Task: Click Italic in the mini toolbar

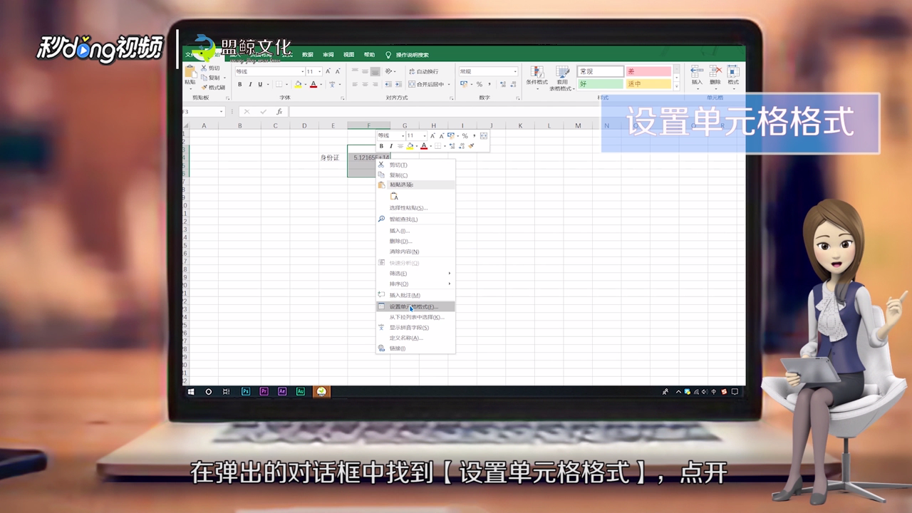Action: coord(390,146)
